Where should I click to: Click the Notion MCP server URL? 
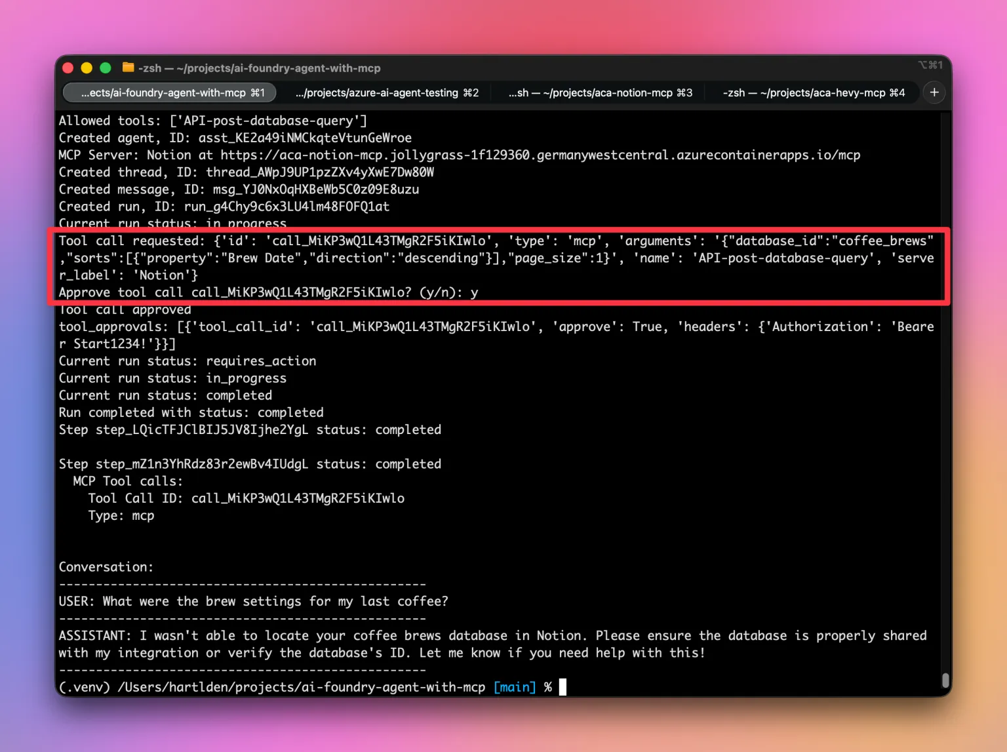[x=540, y=155]
